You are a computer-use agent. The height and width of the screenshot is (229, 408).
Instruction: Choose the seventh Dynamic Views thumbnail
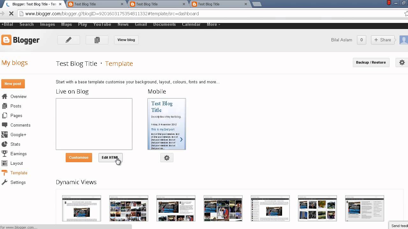[x=365, y=208]
